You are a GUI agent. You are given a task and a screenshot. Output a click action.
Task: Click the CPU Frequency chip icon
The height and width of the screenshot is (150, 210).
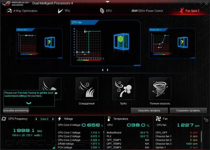pyautogui.click(x=4, y=119)
